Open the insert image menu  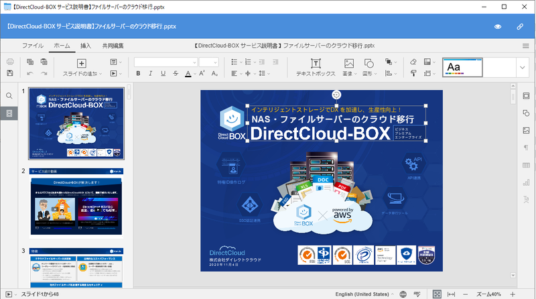coord(349,68)
